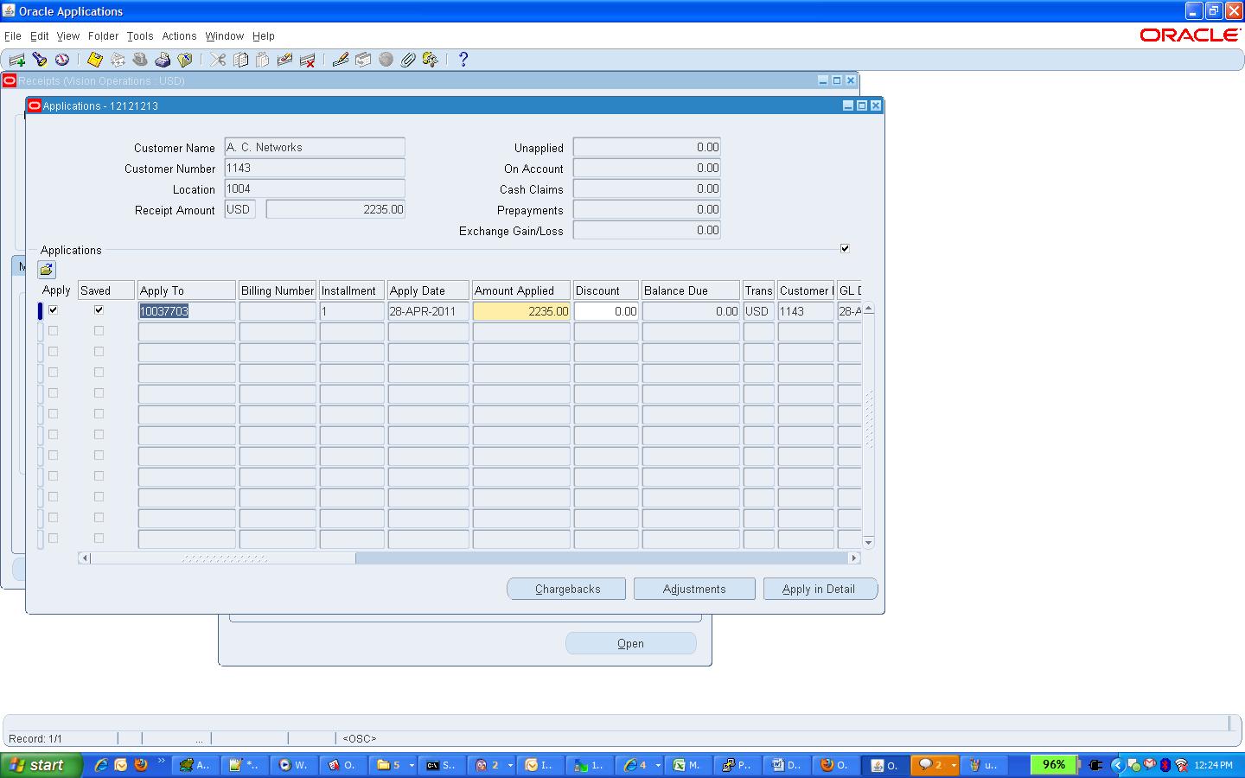Image resolution: width=1245 pixels, height=778 pixels.
Task: Toggle Saved checkbox for transaction 10037703
Action: [x=99, y=309]
